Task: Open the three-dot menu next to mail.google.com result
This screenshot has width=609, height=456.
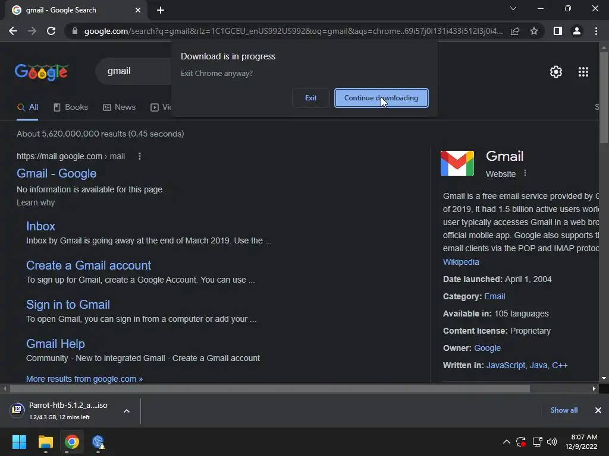Action: point(140,156)
